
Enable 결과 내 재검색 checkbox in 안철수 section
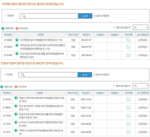94,75
